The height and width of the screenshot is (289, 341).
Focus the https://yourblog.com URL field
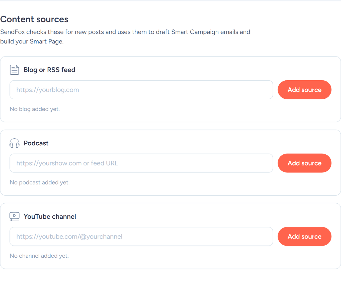click(x=141, y=90)
